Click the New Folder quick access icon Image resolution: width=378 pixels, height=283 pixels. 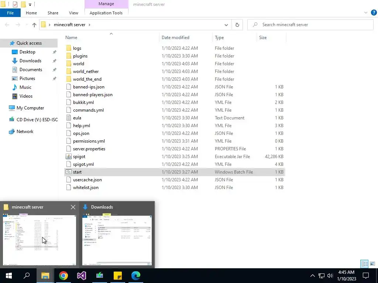click(x=23, y=4)
